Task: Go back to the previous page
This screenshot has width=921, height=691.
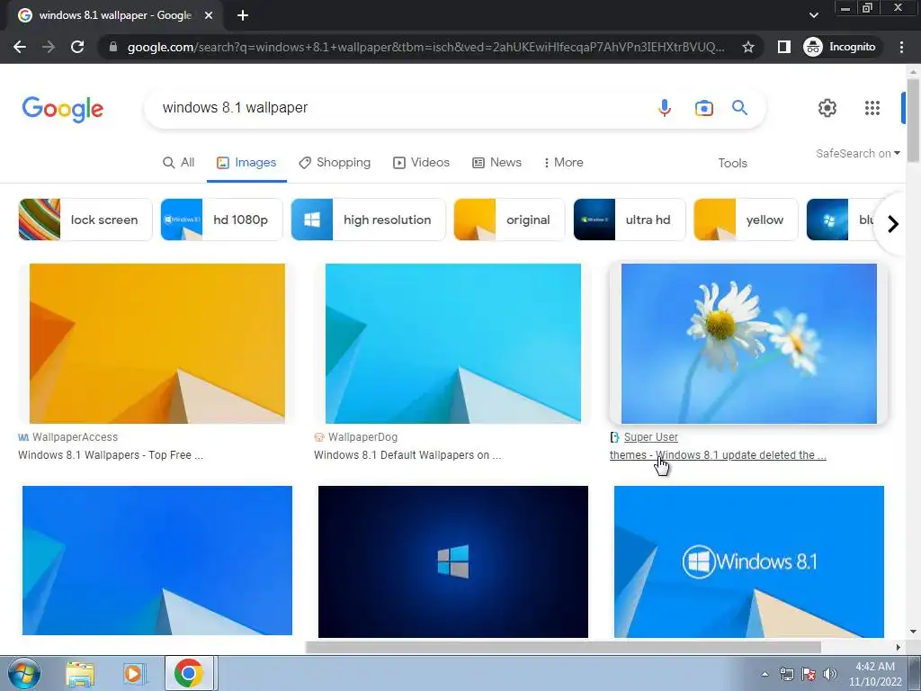Action: point(20,47)
